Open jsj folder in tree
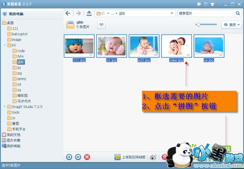 tap(17, 68)
